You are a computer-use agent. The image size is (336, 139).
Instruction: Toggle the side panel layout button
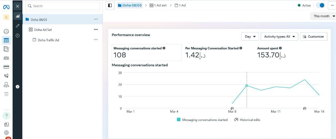110,5
